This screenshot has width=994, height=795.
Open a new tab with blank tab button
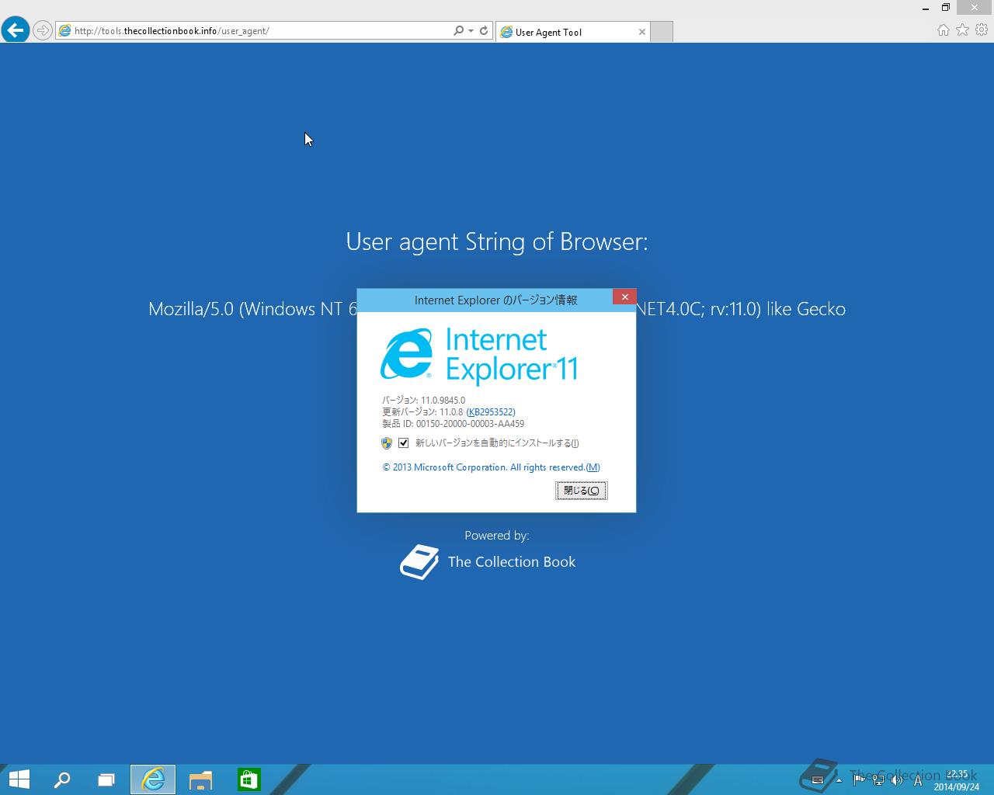(x=662, y=32)
